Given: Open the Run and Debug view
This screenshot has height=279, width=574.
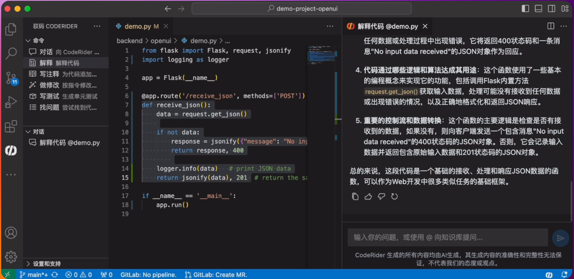Looking at the screenshot, I should (11, 102).
